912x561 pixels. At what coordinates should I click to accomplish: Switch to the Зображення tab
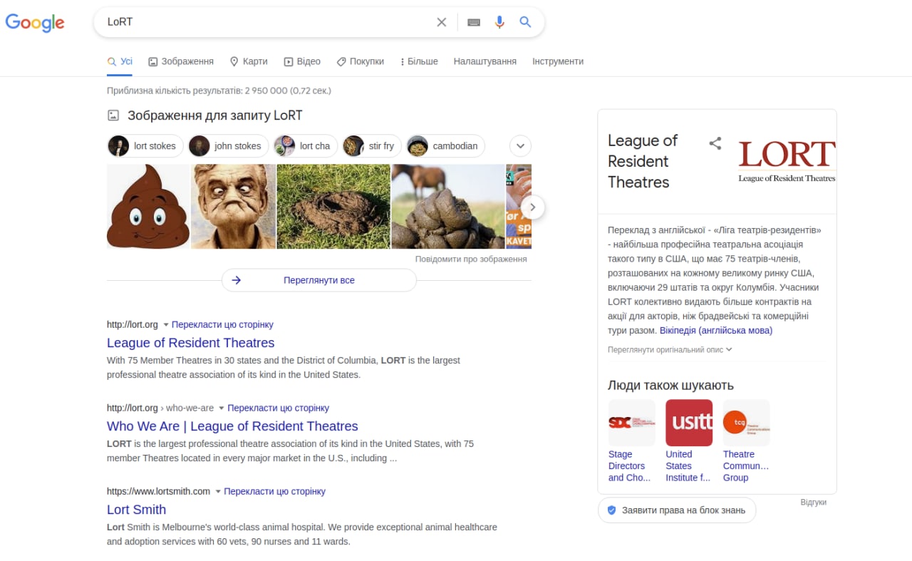click(x=181, y=61)
